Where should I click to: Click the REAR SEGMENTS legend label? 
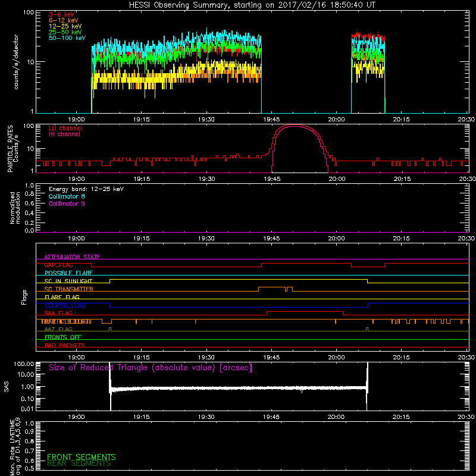coord(79,464)
